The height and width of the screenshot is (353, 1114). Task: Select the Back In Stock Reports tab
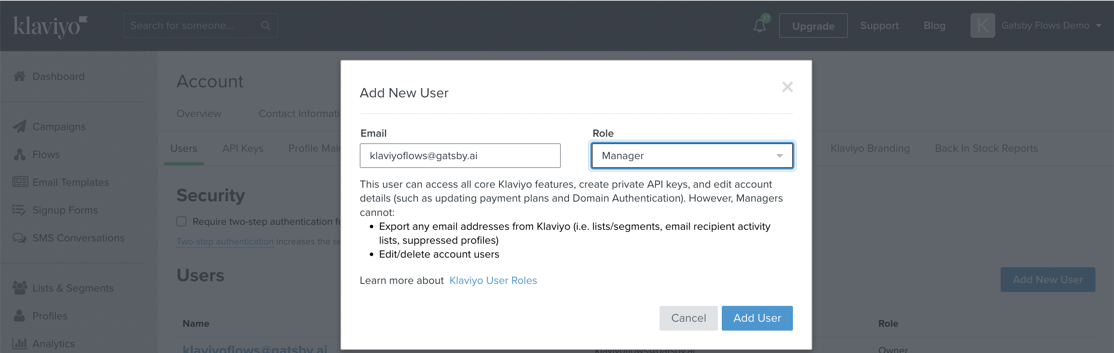(986, 148)
